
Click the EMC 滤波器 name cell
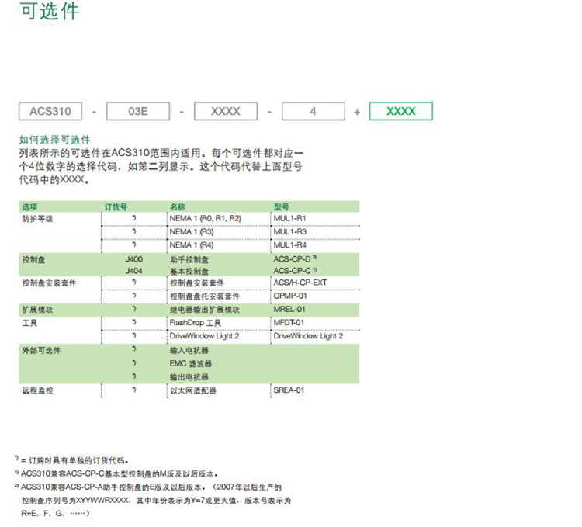(191, 364)
